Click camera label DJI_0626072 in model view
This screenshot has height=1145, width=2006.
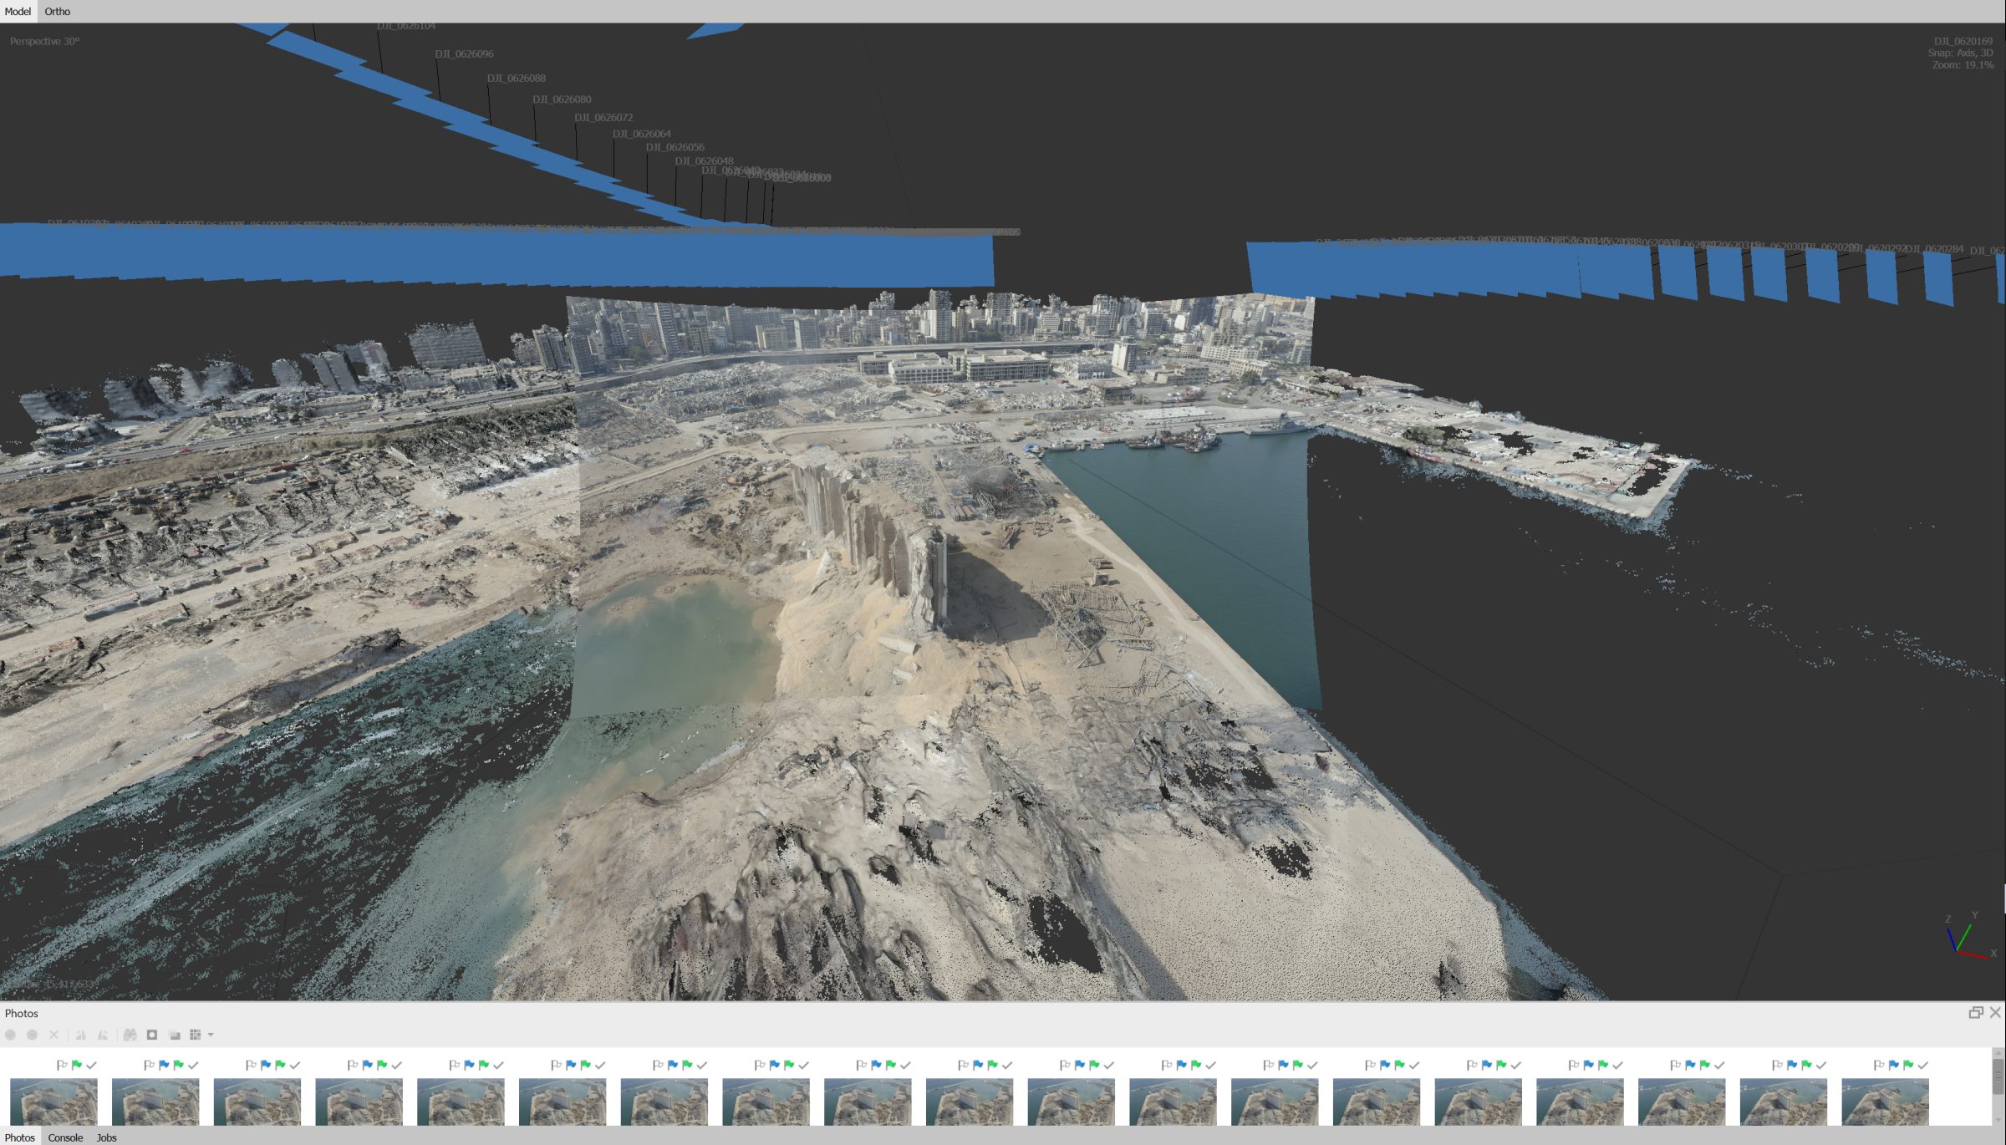[603, 117]
